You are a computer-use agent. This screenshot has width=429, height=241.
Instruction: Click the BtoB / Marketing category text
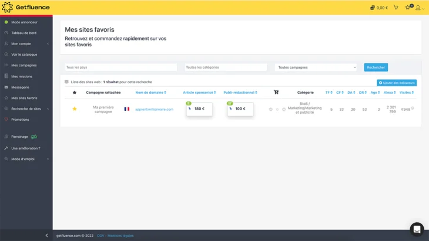(304, 108)
